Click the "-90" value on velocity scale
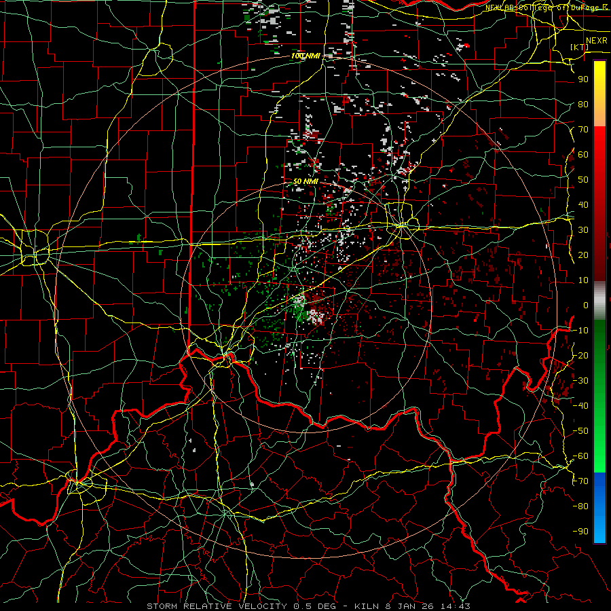611x611 pixels. (x=580, y=532)
